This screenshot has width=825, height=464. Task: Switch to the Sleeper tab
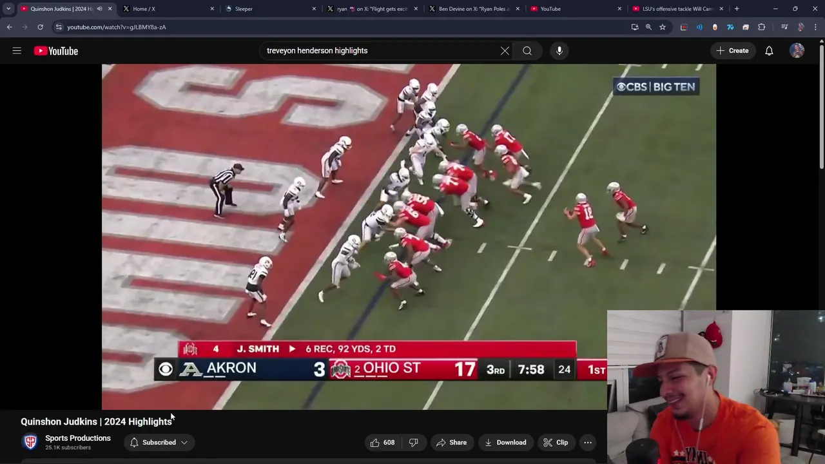[x=271, y=9]
